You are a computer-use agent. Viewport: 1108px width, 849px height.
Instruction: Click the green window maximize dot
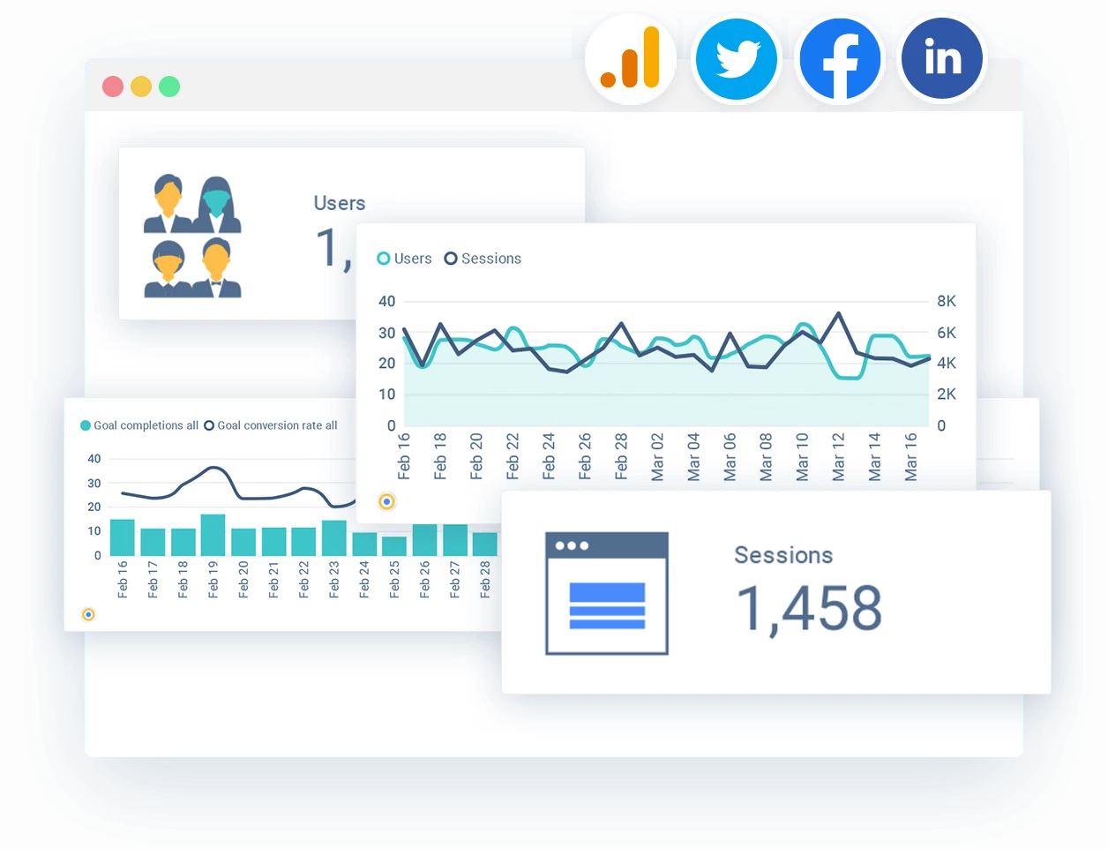(169, 86)
